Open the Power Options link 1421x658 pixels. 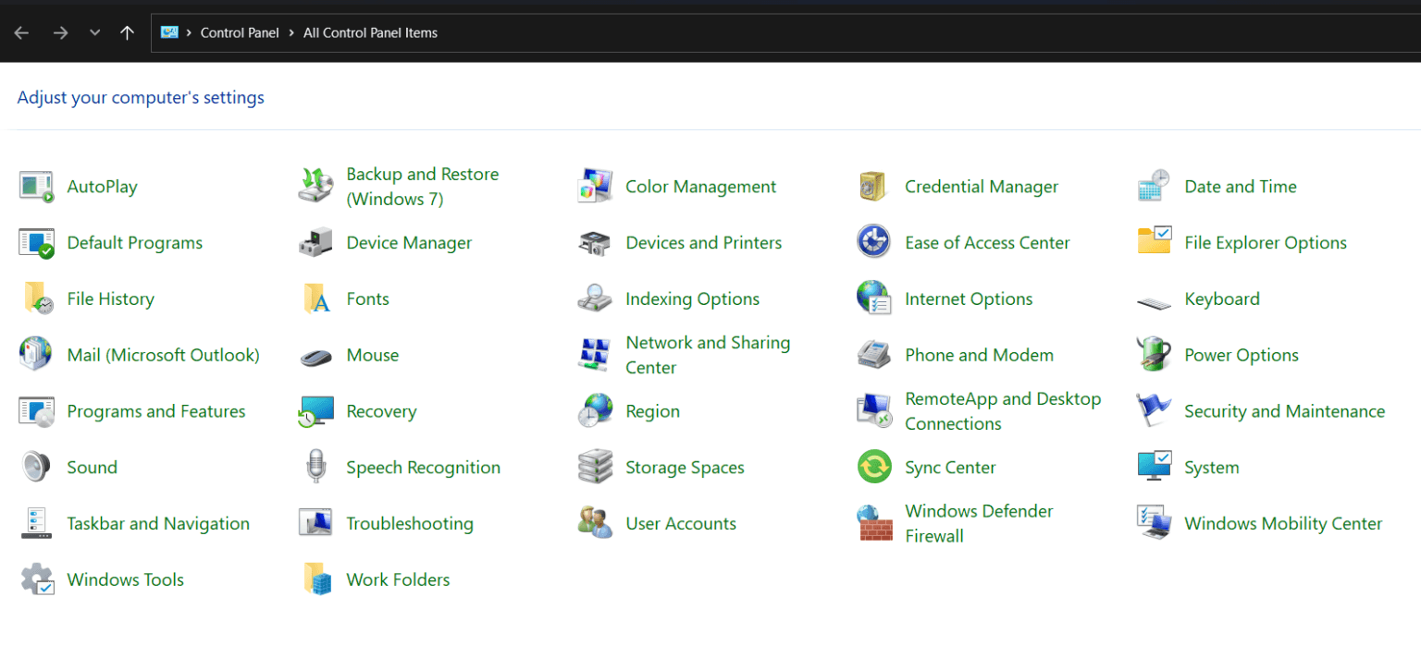pos(1242,355)
